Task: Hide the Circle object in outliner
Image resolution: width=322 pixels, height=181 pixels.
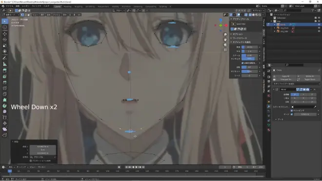Action: tap(319, 24)
